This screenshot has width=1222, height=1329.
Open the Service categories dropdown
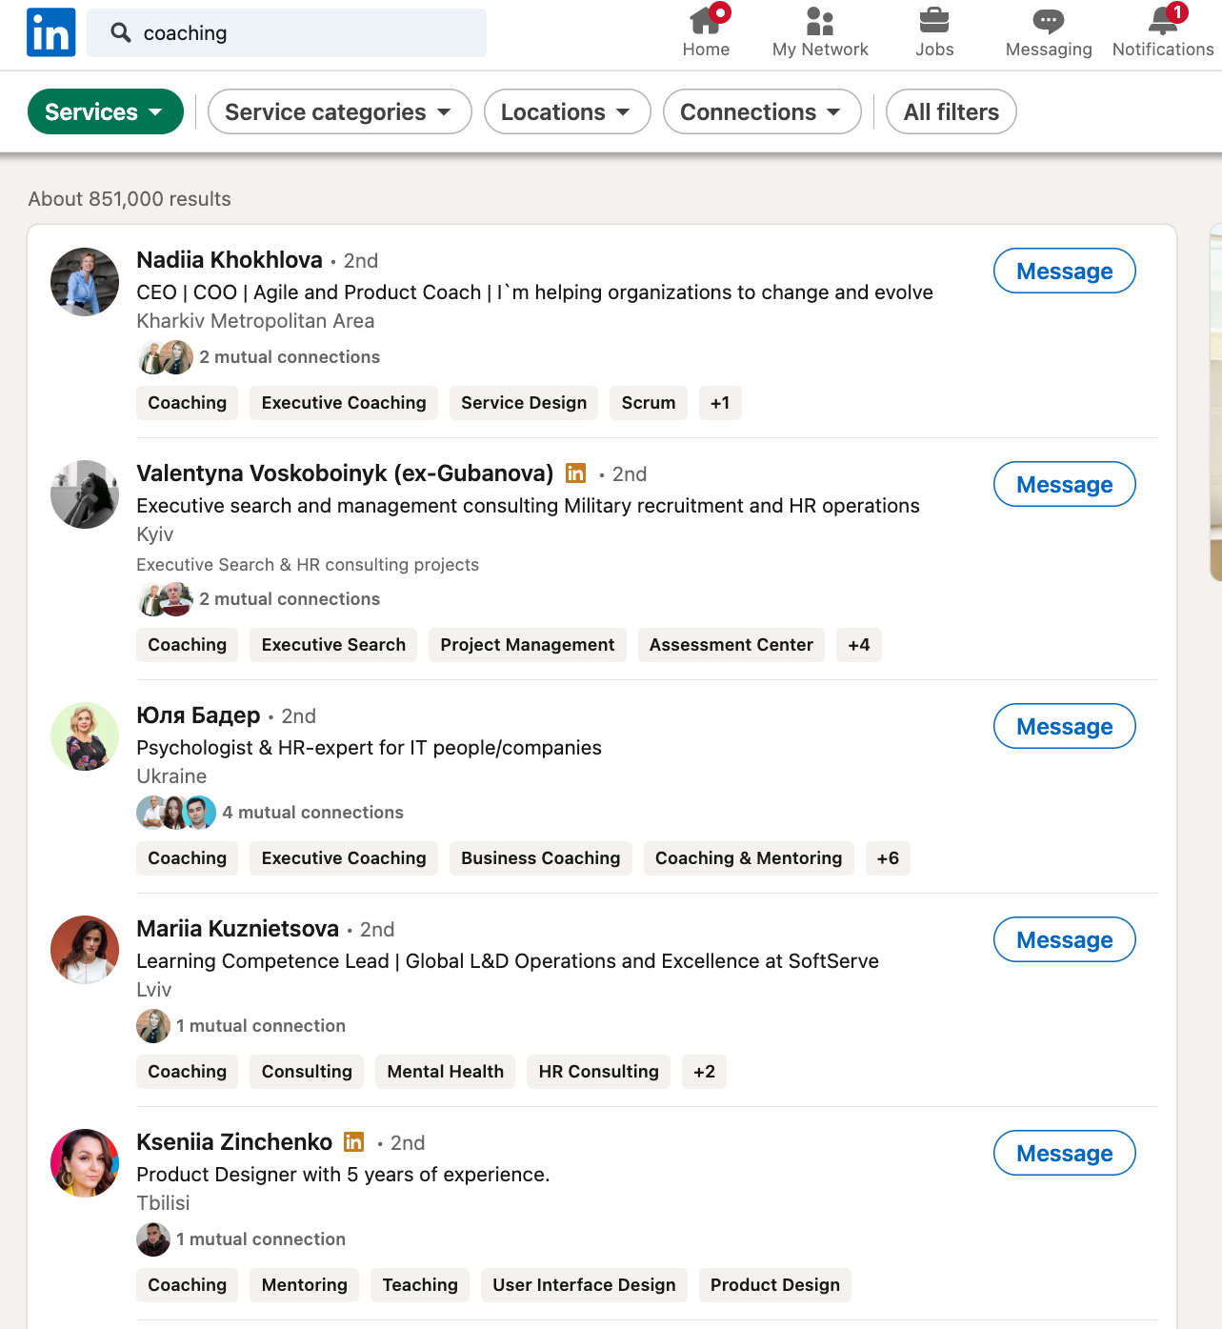coord(339,111)
